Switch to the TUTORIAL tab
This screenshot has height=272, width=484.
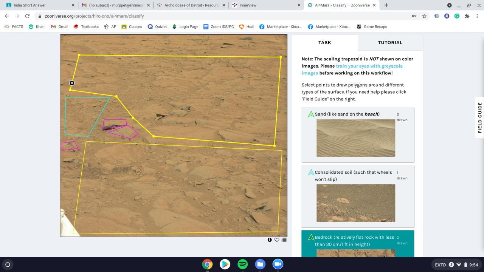tap(390, 43)
